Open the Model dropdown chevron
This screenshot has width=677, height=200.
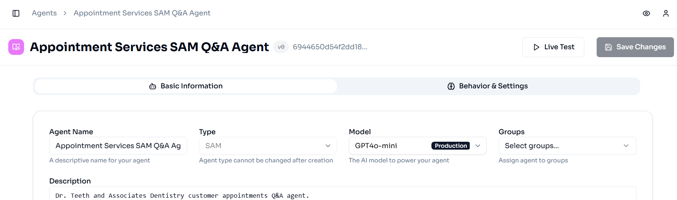(x=478, y=146)
